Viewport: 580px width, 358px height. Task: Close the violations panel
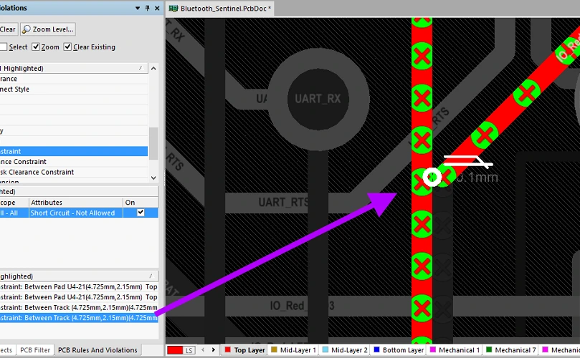coord(157,8)
